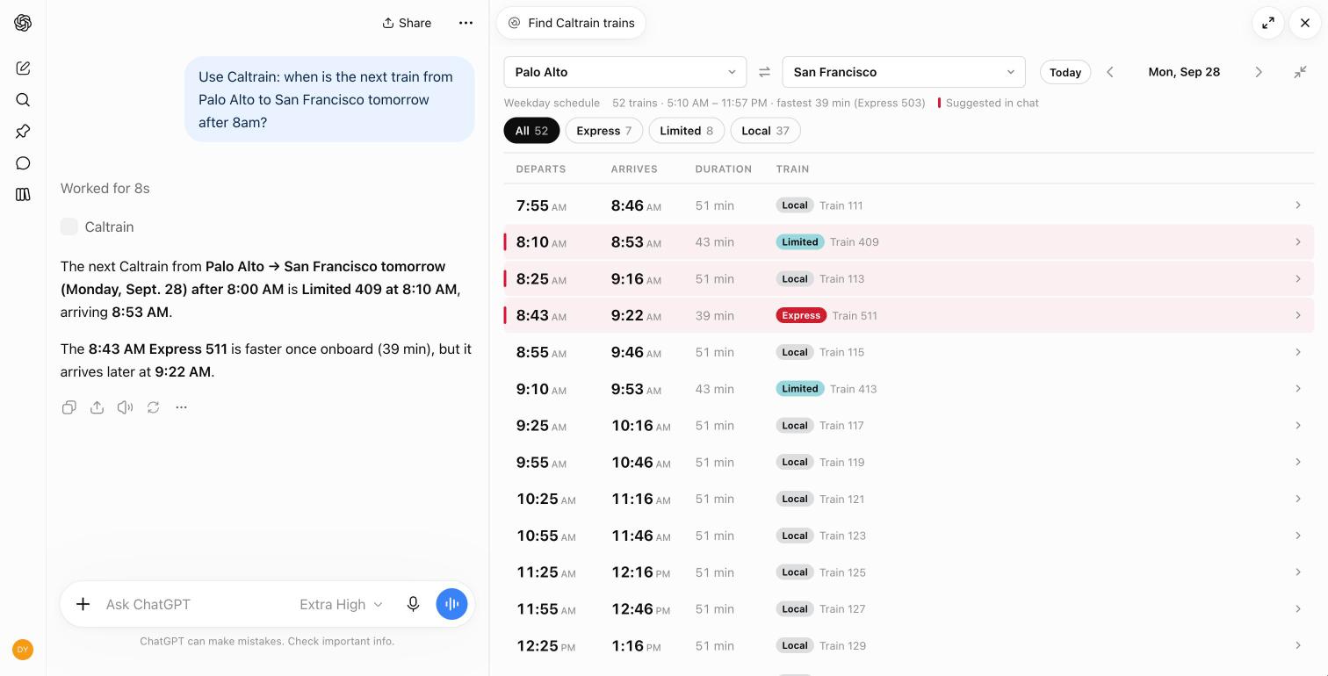This screenshot has height=676, width=1328.
Task: Open search chats magnifier icon
Action: [23, 100]
